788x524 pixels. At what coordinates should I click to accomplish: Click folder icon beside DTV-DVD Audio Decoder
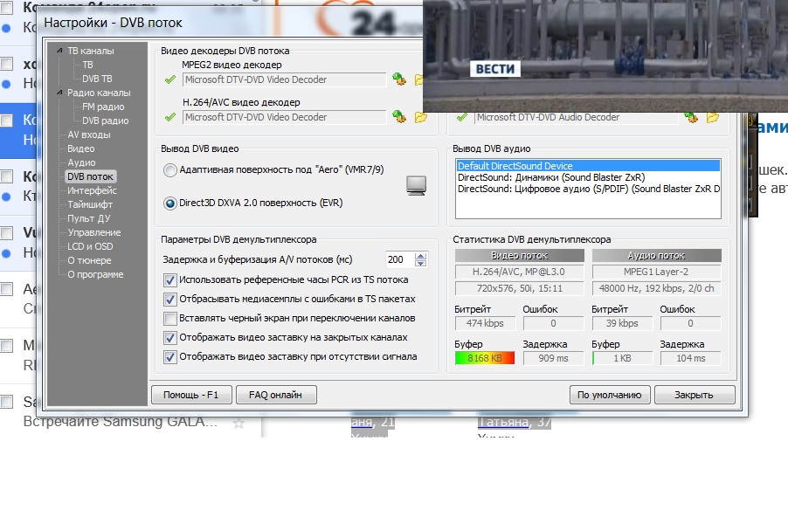click(x=713, y=117)
